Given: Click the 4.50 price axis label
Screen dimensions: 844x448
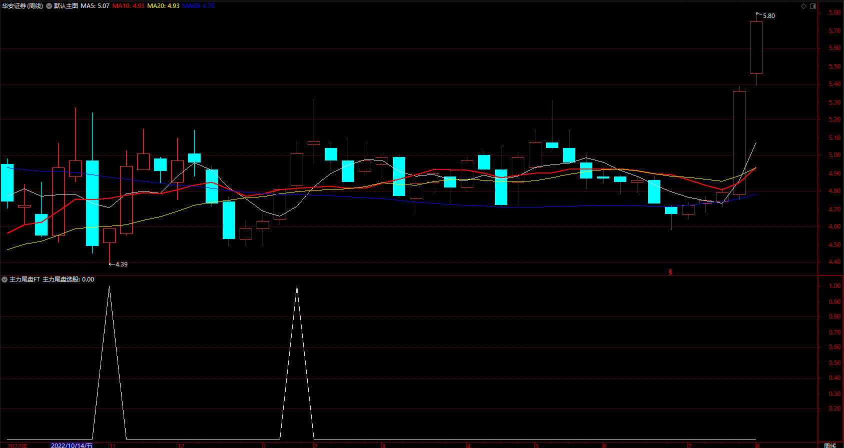Looking at the screenshot, I should (x=834, y=245).
